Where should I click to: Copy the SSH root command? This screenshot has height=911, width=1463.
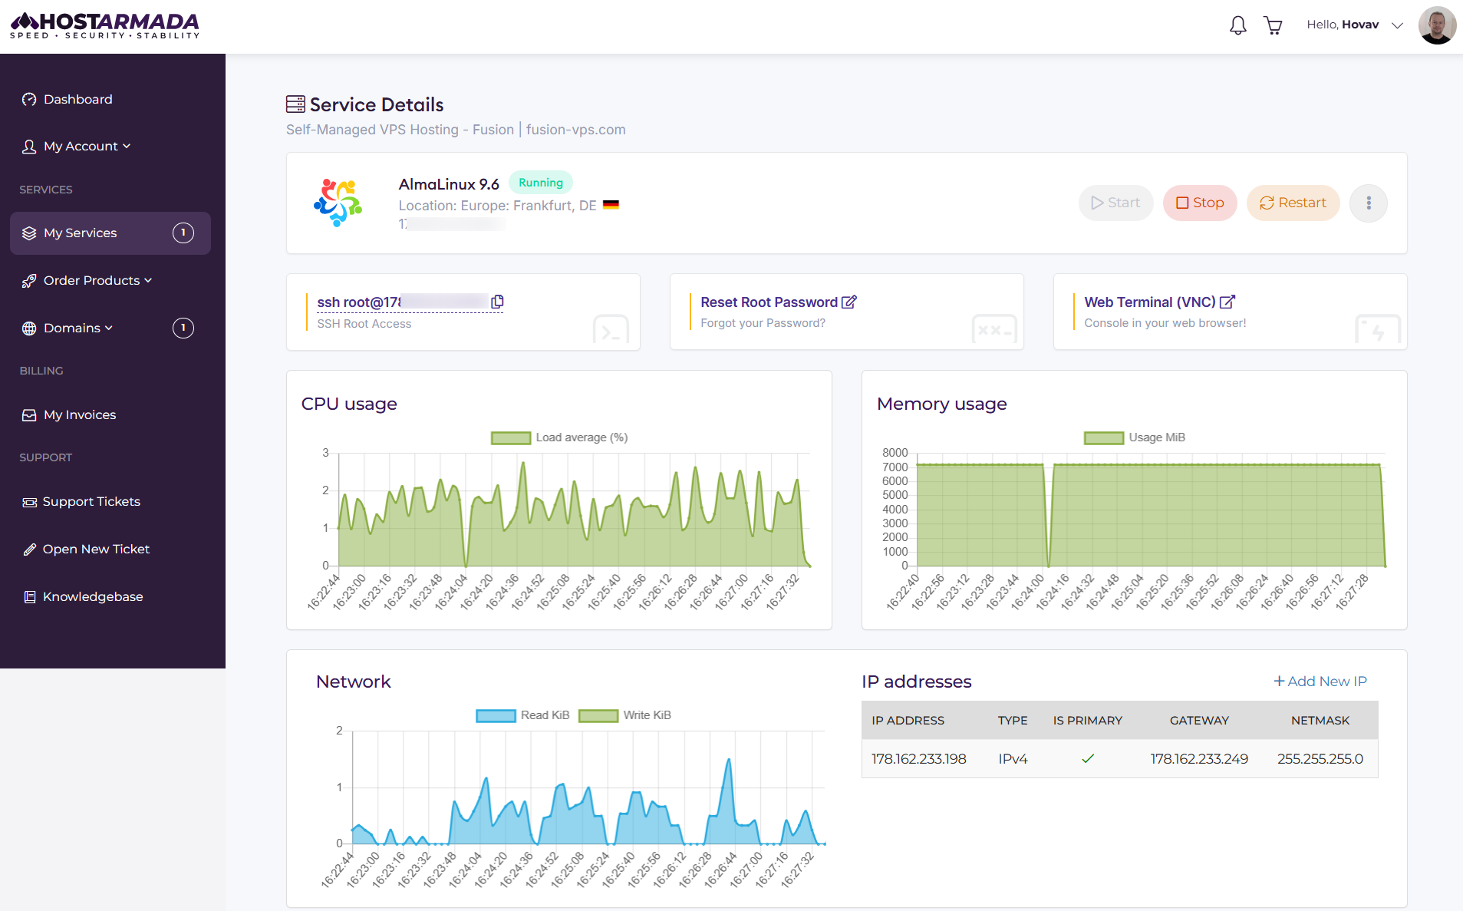click(x=497, y=302)
